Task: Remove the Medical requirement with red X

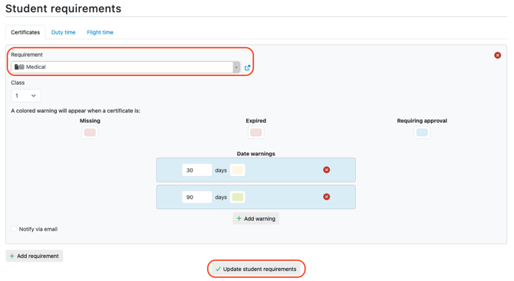Action: 497,55
